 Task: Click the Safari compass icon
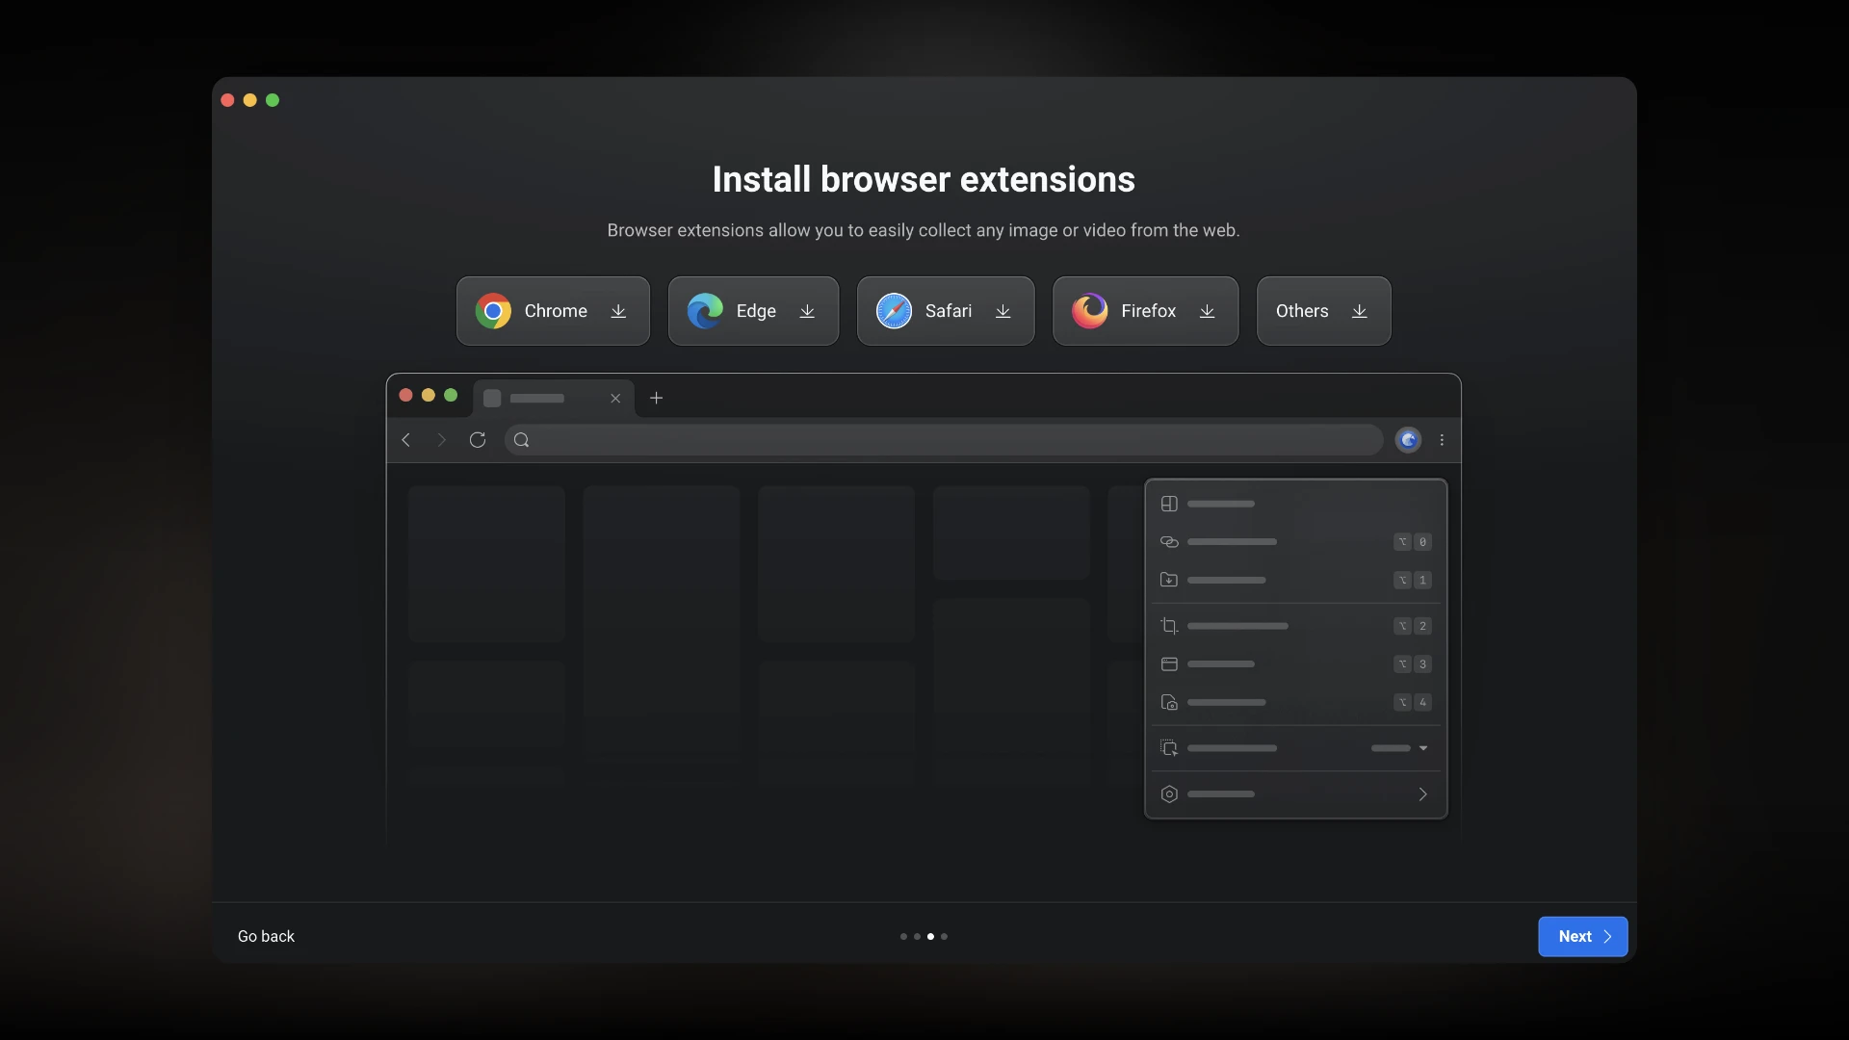pyautogui.click(x=894, y=311)
